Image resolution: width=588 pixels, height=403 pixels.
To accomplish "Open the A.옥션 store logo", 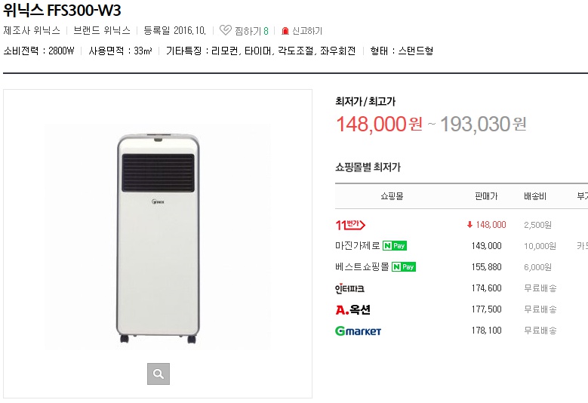I will click(352, 309).
